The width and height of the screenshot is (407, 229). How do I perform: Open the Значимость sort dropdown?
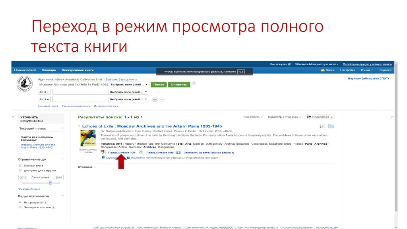(253, 117)
